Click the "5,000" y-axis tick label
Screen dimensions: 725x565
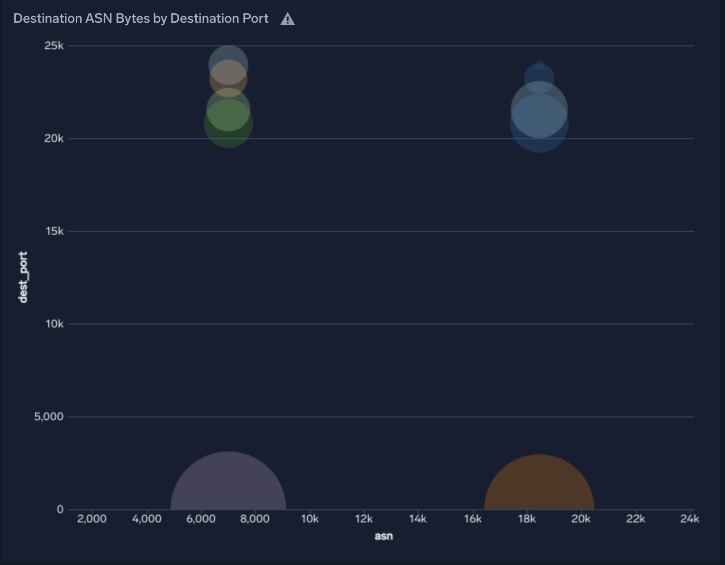point(48,416)
